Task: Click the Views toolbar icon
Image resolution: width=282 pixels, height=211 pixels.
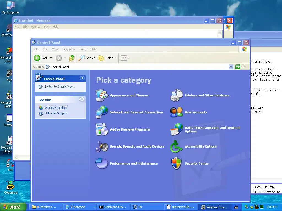Action: click(x=124, y=58)
